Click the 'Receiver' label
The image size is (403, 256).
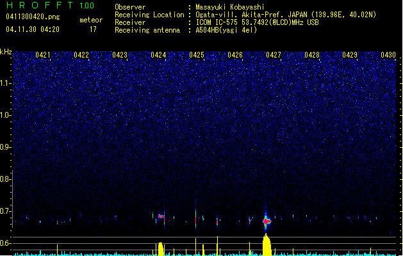(x=130, y=22)
